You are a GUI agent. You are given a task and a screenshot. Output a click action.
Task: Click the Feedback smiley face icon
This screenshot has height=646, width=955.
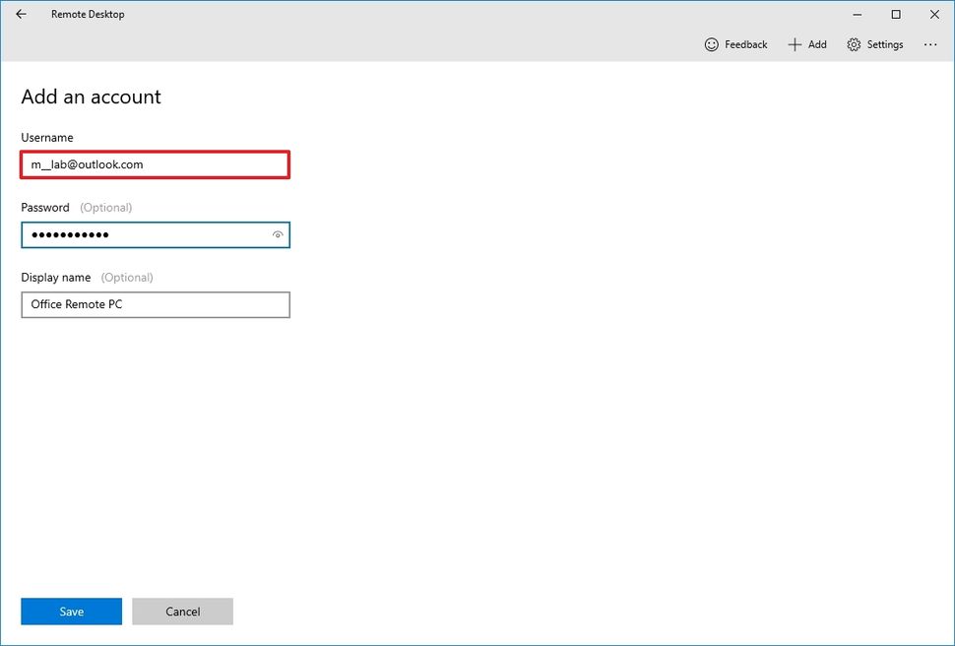pos(711,44)
